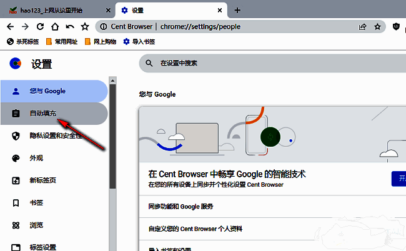Click the sidebar scrollbar up arrow
Screen dimensions: 406x251
pyautogui.click(x=112, y=80)
